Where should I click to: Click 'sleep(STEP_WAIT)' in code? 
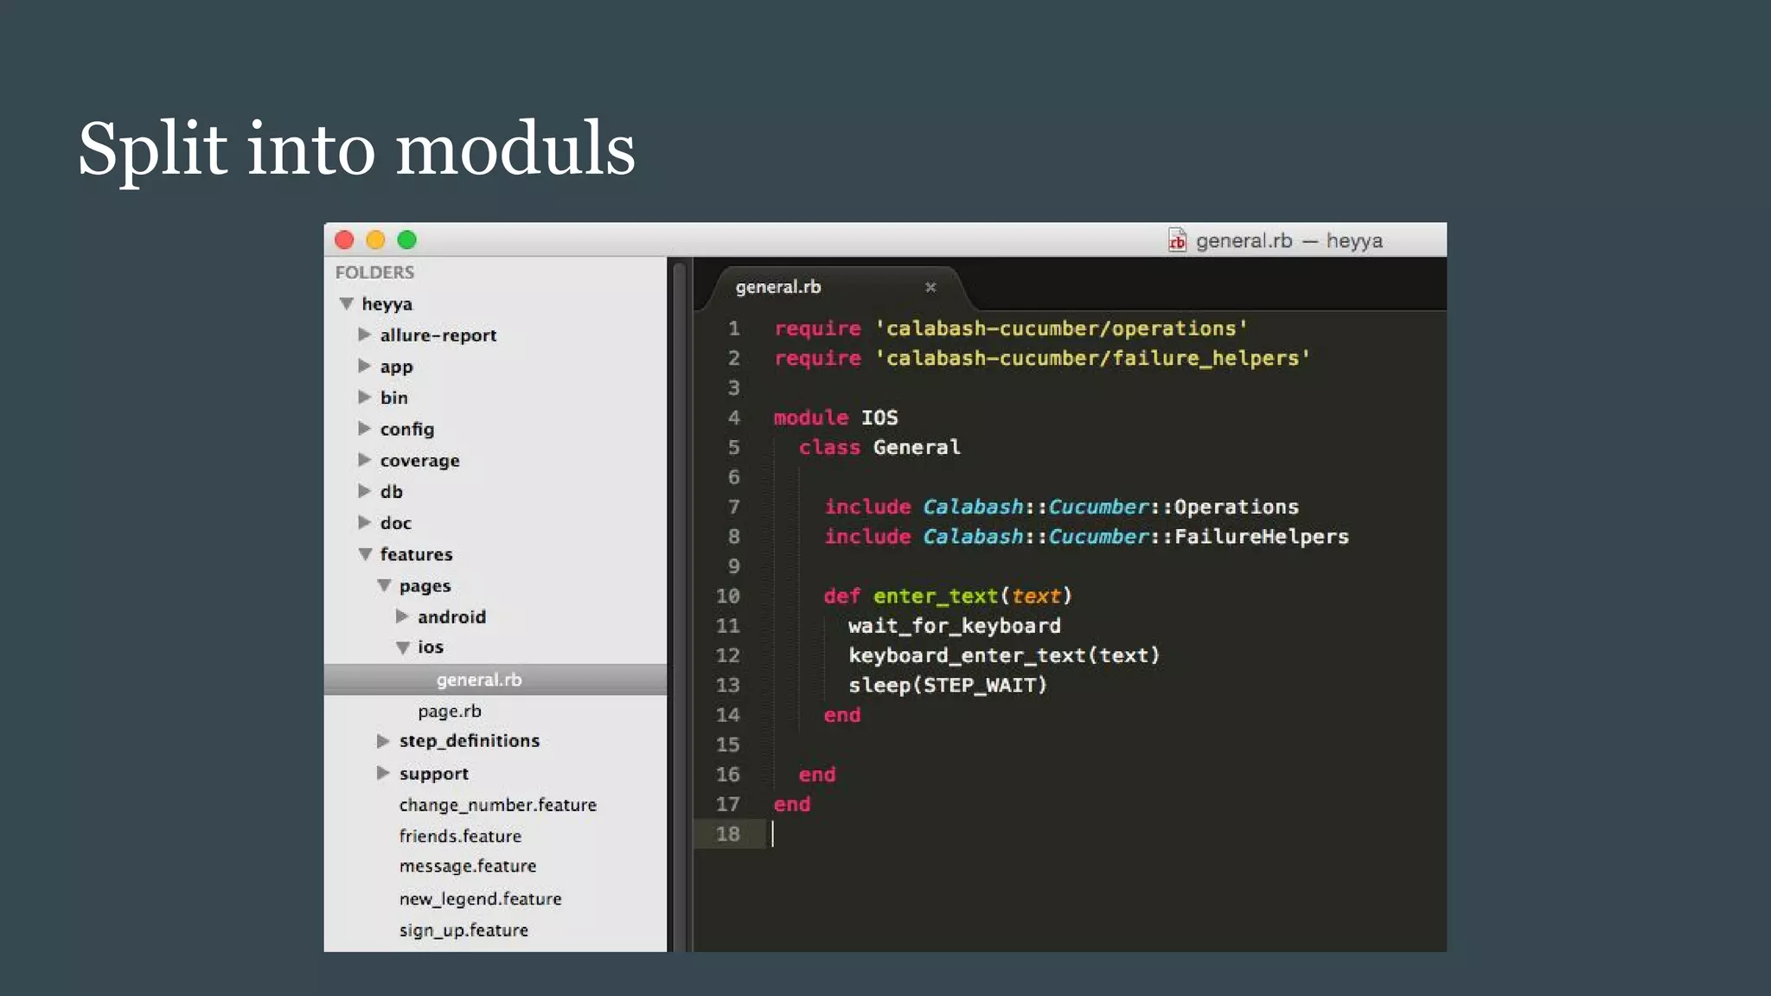point(948,686)
